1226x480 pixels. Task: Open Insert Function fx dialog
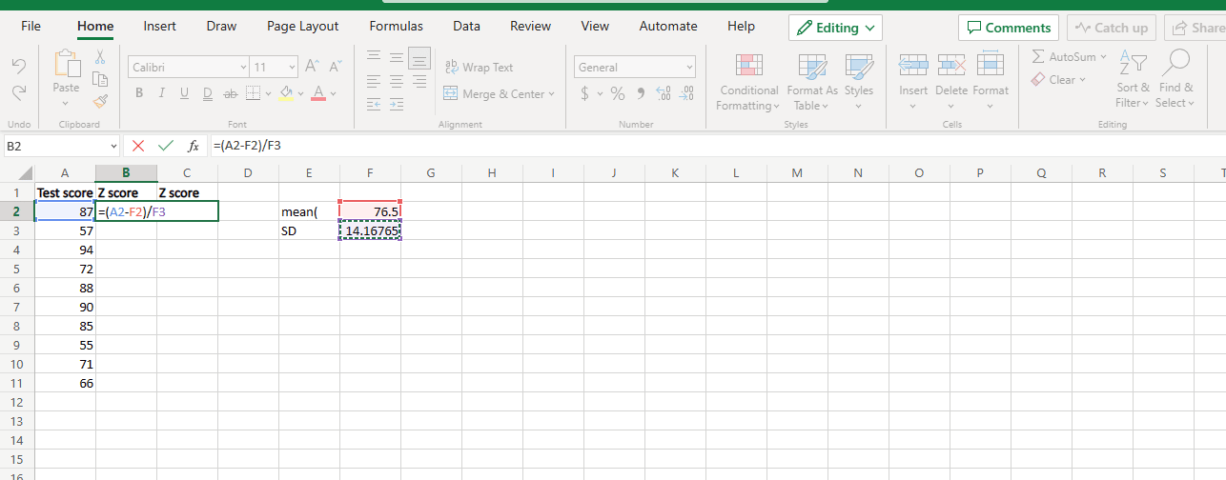point(193,146)
